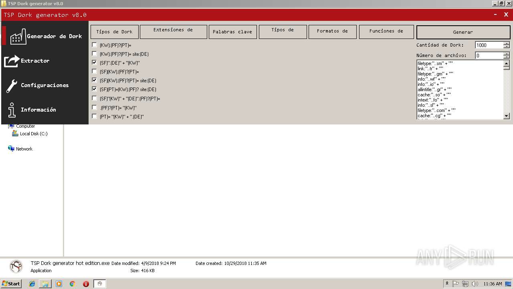The width and height of the screenshot is (513, 289).
Task: Click the Network icon in Explorer
Action: 11,149
